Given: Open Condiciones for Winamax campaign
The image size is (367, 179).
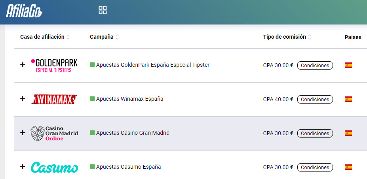Looking at the screenshot, I should (x=315, y=99).
